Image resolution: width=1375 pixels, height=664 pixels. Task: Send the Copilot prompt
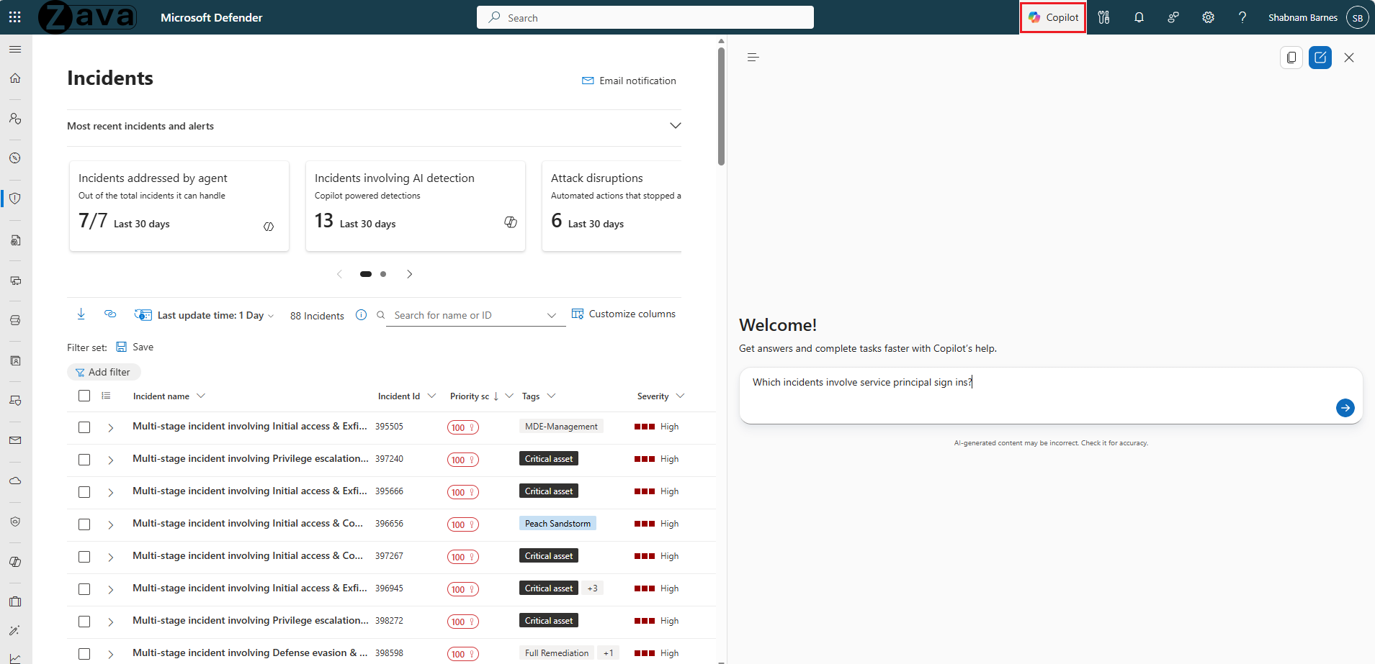pos(1345,408)
